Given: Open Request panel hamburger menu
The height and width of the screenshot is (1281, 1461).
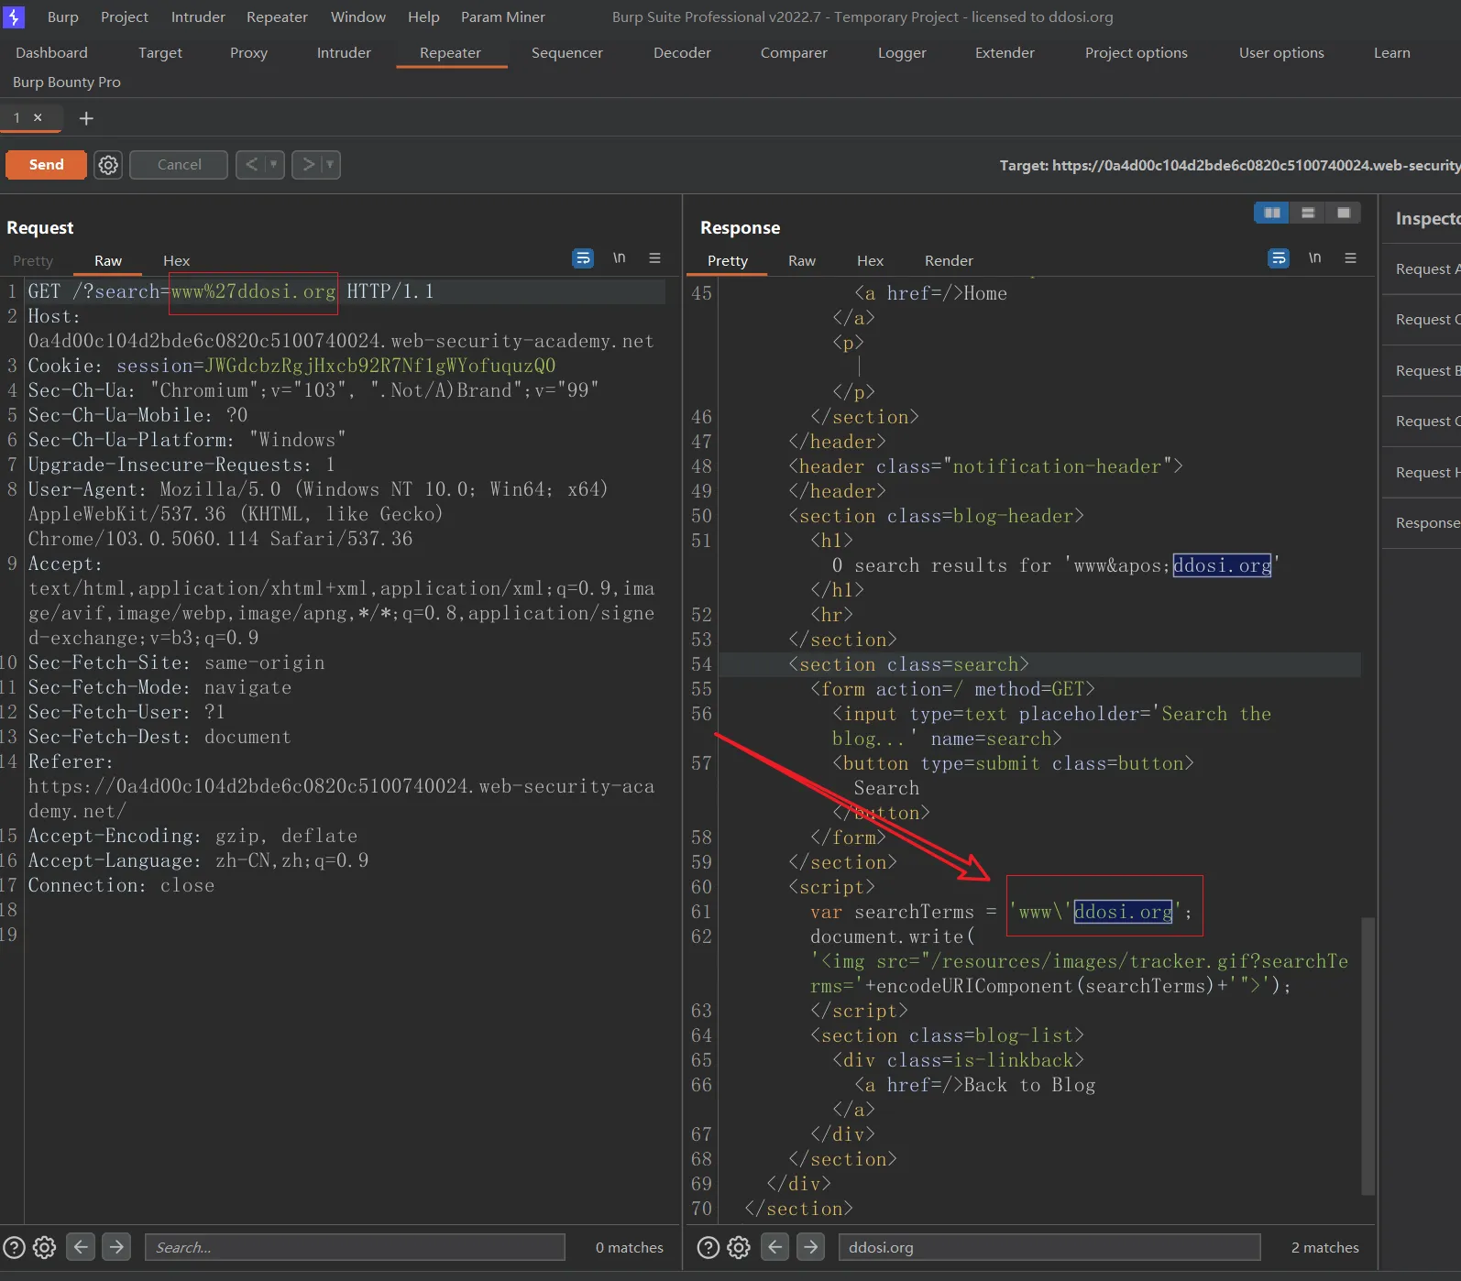Looking at the screenshot, I should click(654, 258).
